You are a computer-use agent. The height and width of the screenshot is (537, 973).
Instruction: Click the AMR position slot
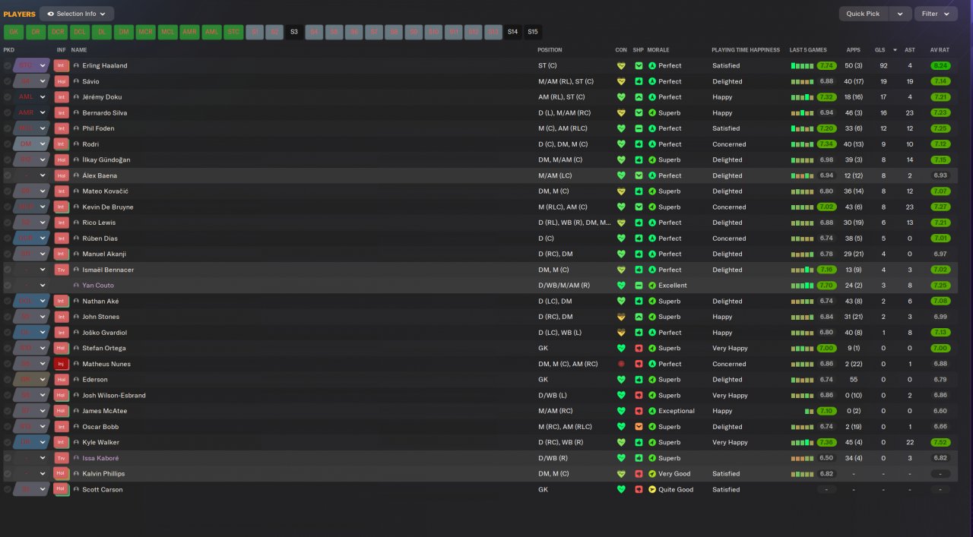pos(190,32)
